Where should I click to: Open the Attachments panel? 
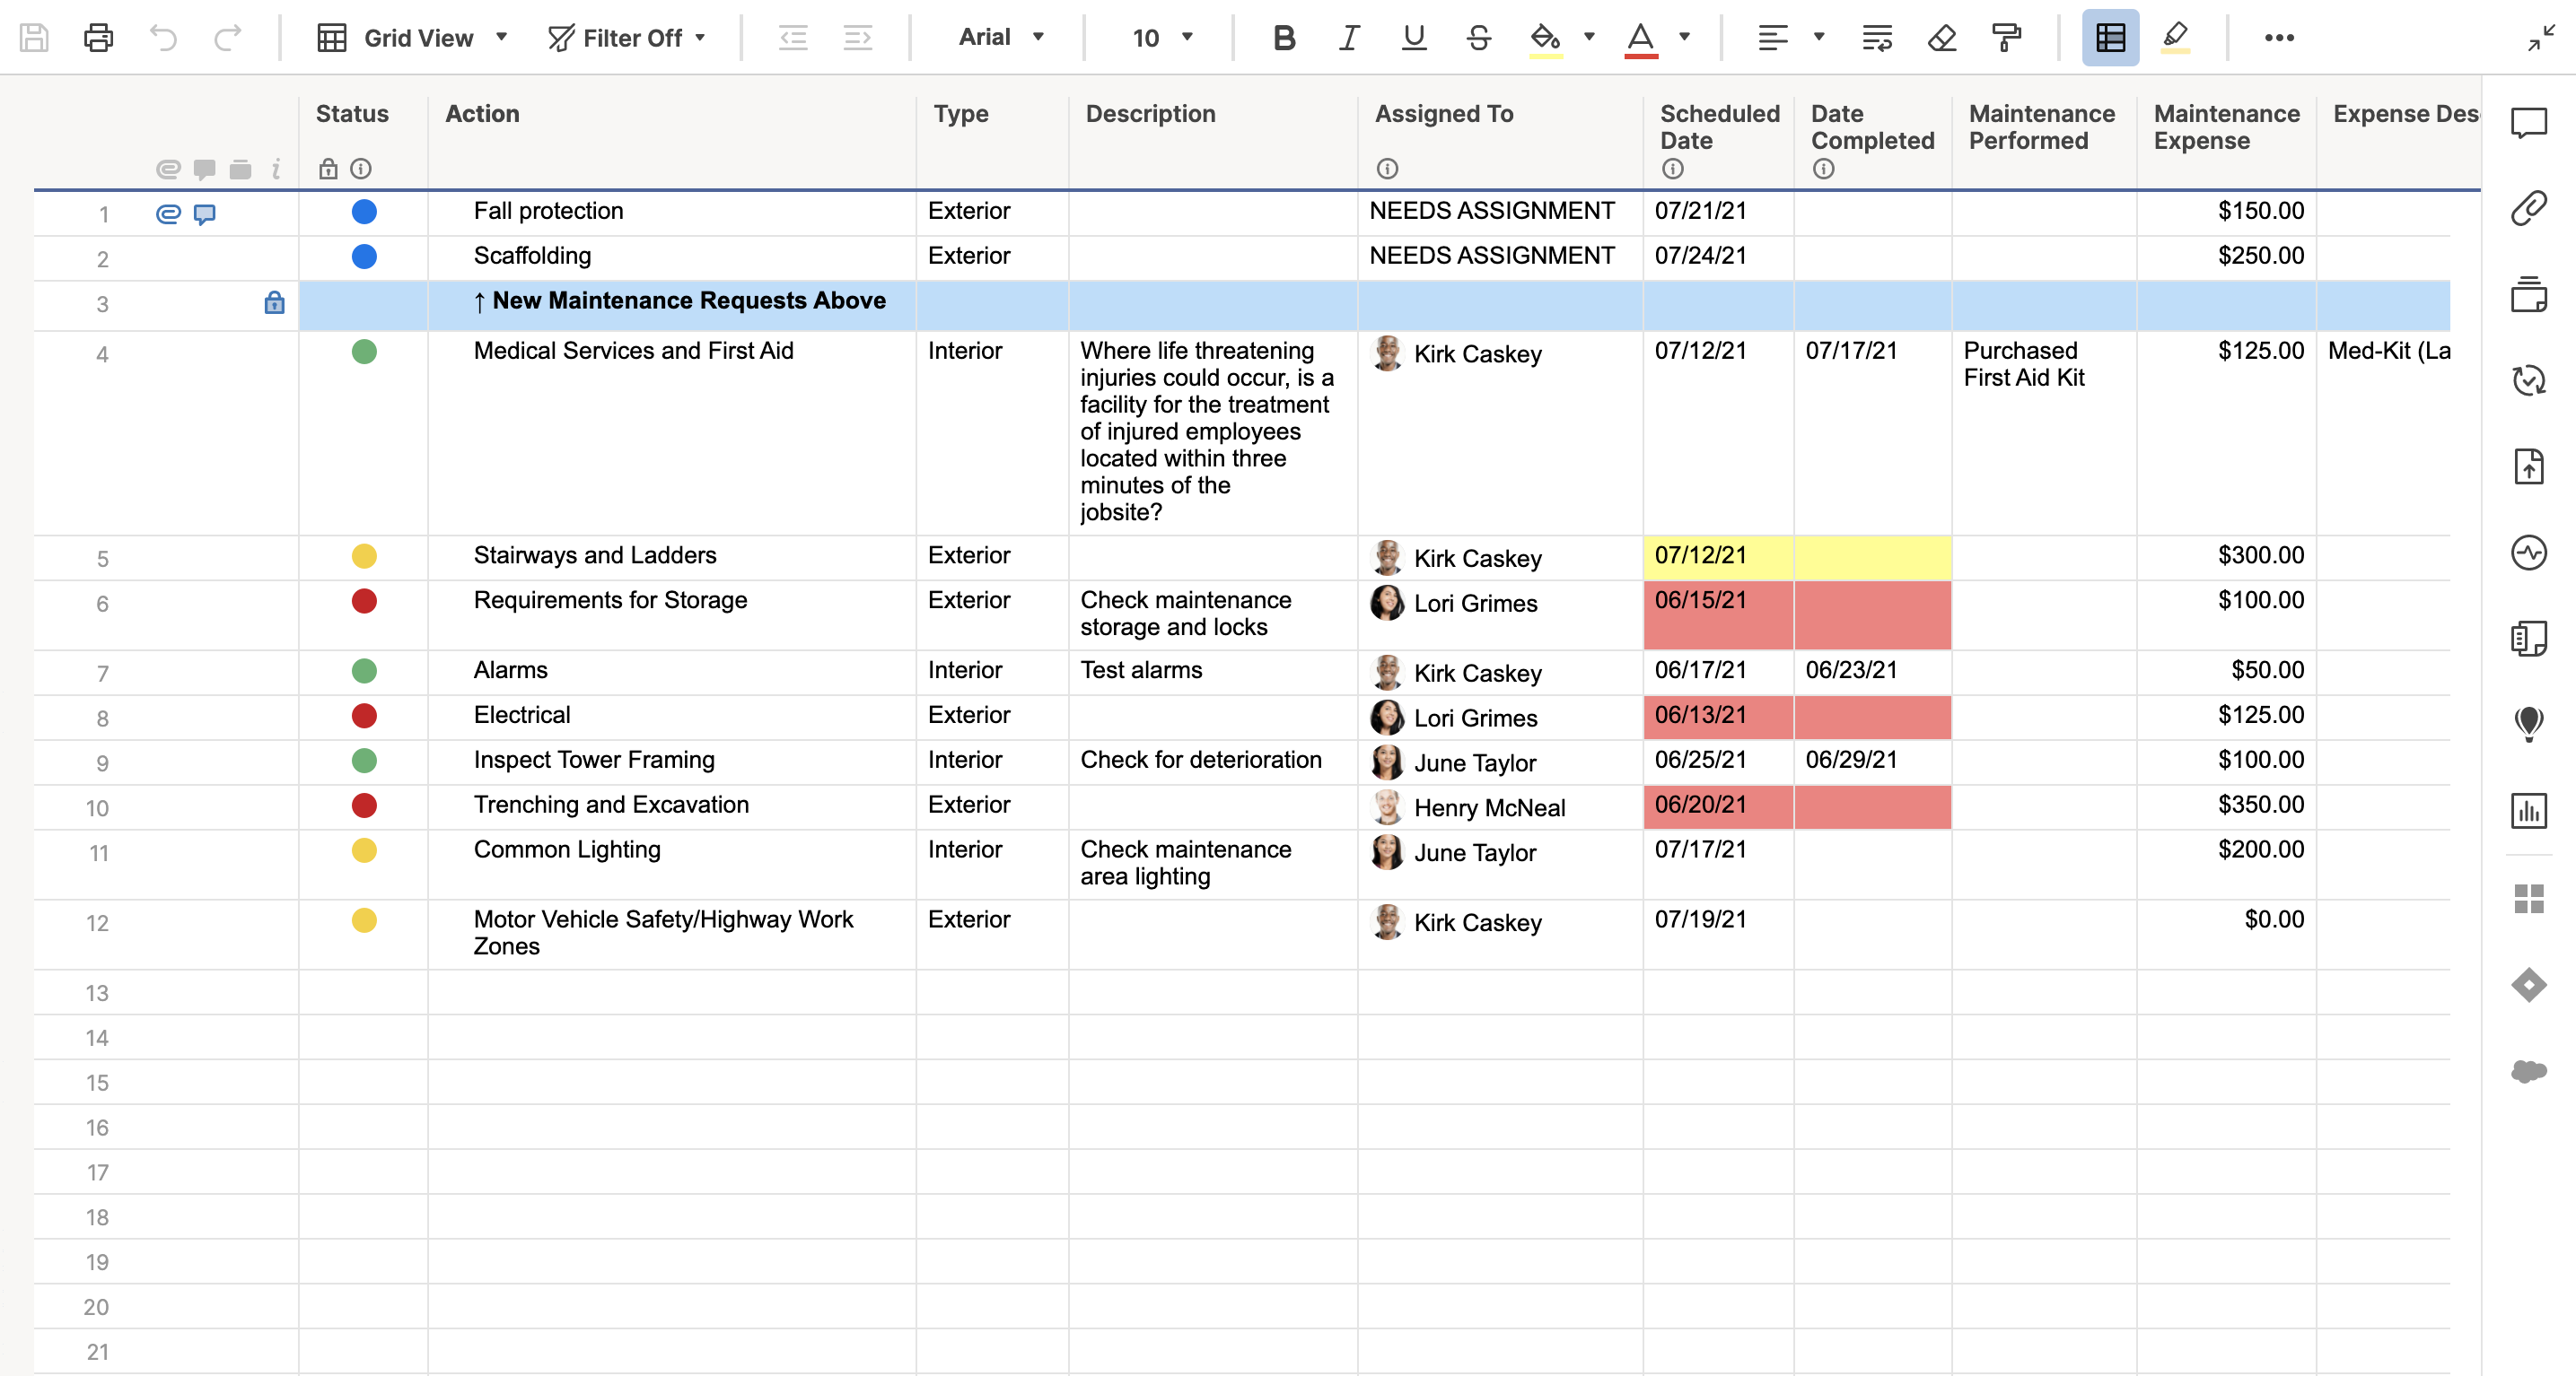[x=2530, y=208]
